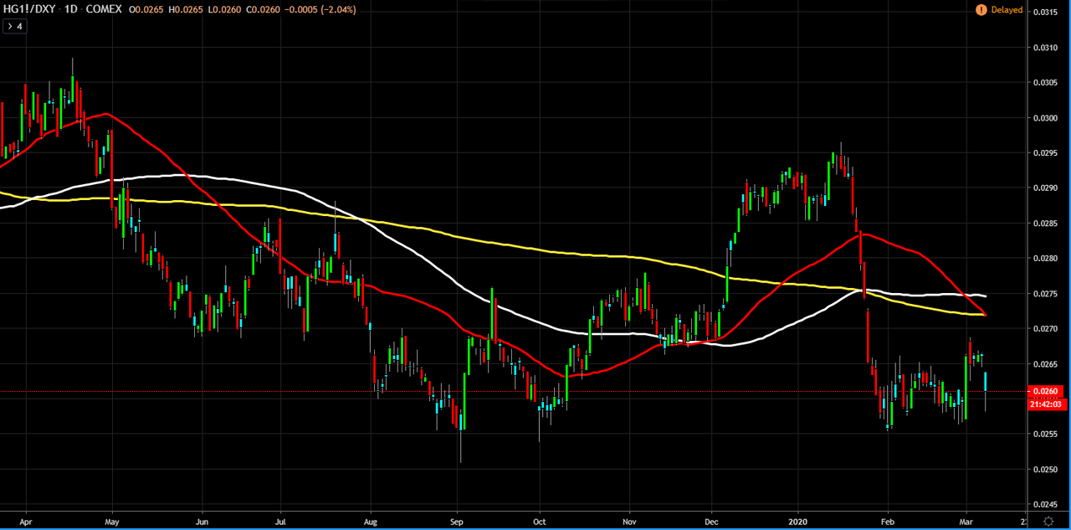
Task: Click the High value H0.0265
Action: click(186, 10)
